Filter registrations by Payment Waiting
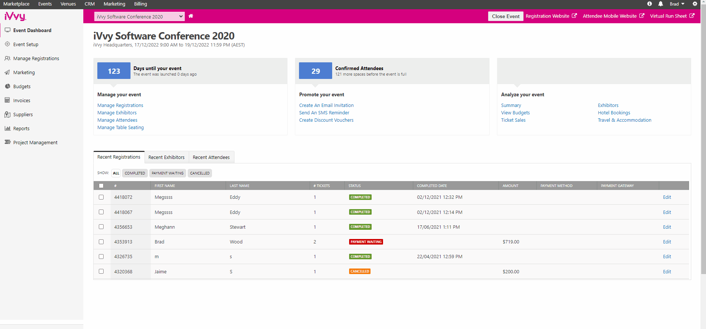Viewport: 706px width, 329px height. (167, 173)
